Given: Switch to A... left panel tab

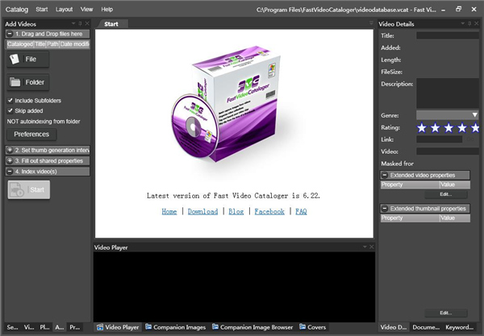Looking at the screenshot, I should point(60,327).
